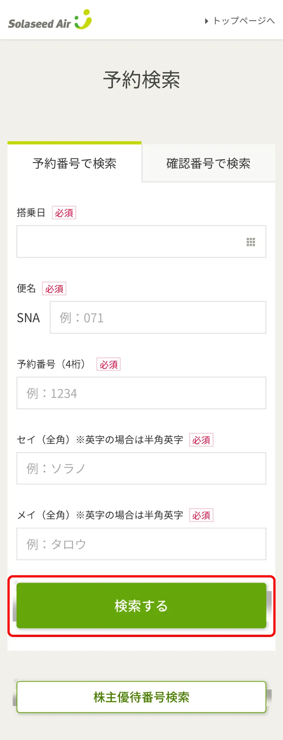Viewport: 283px width, 740px height.
Task: Click the 予約番号 field showing 例：1234
Action: (141, 393)
